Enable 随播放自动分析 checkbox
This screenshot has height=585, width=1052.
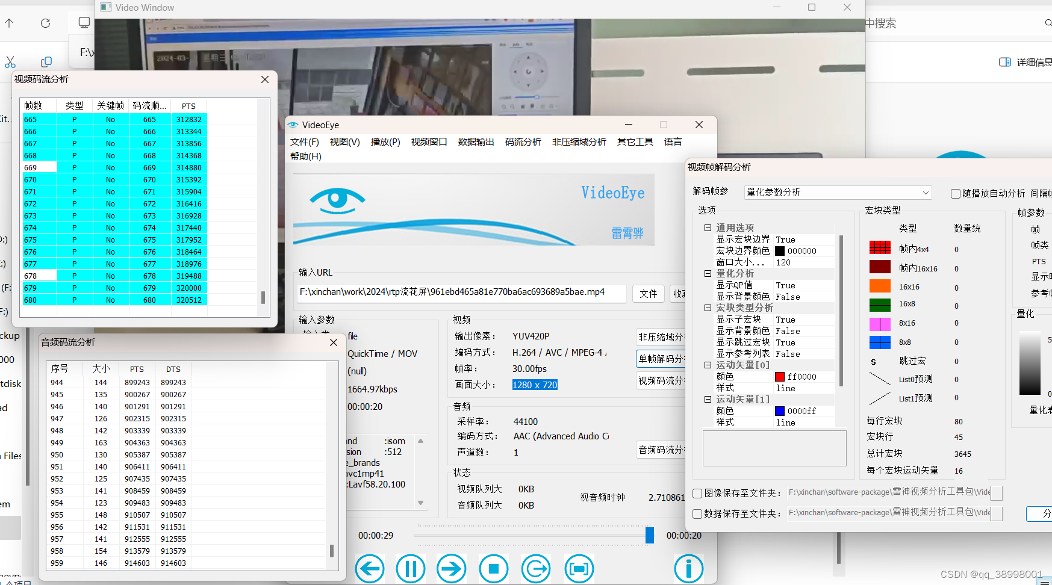tap(955, 193)
